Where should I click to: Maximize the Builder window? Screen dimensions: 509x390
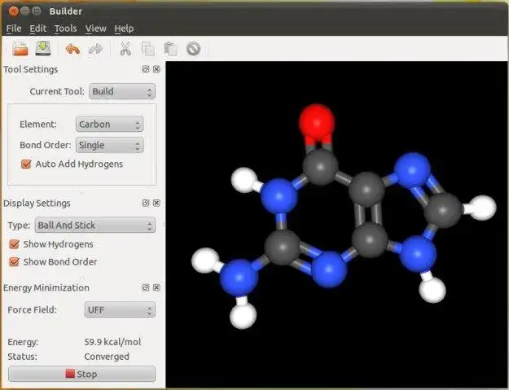click(37, 11)
